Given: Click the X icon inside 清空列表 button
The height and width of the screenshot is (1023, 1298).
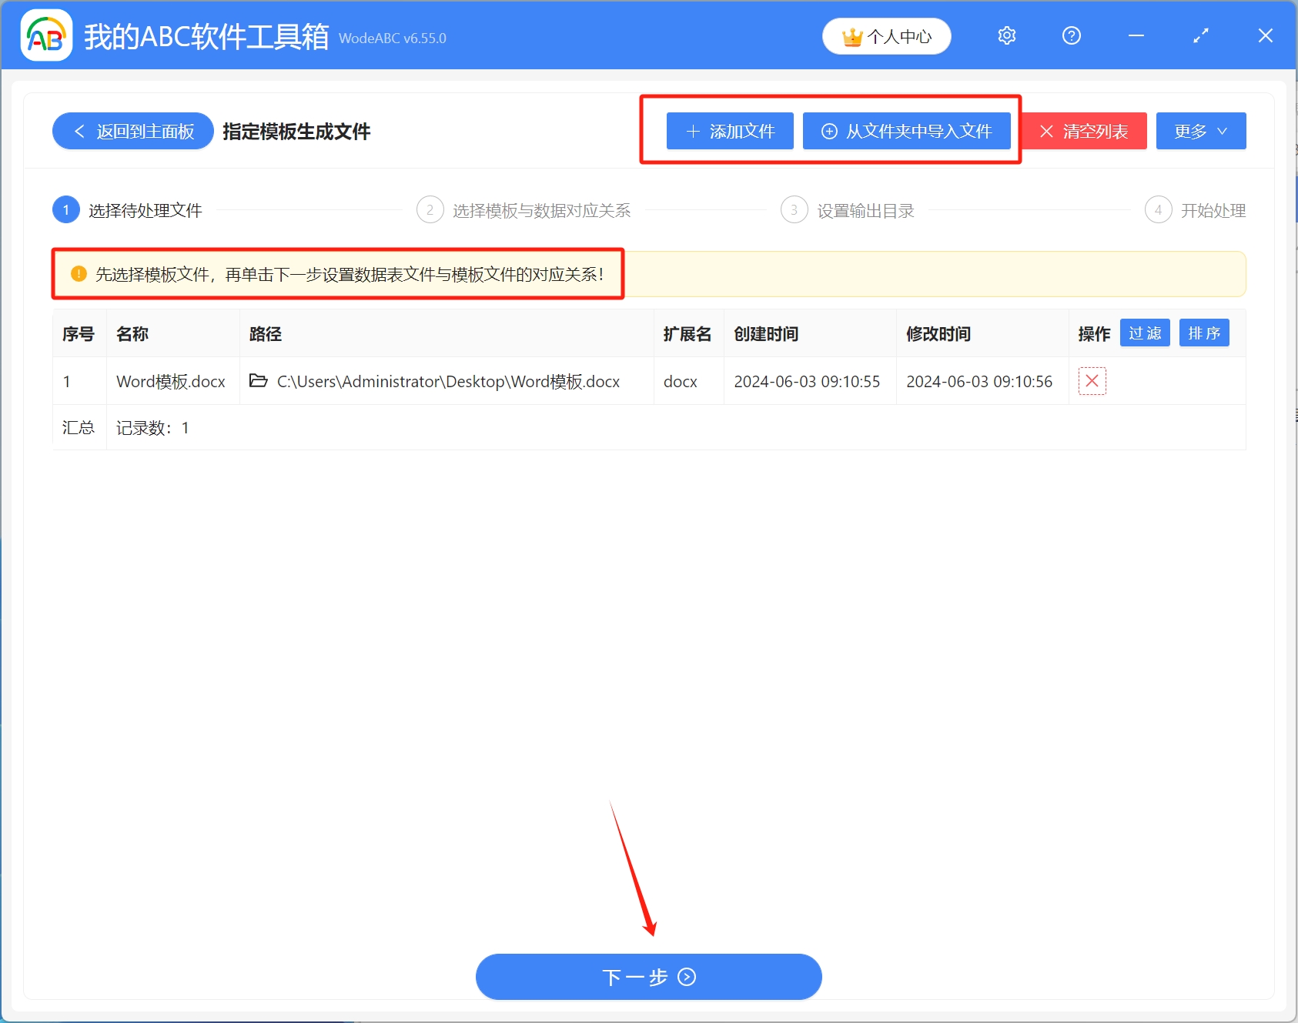Looking at the screenshot, I should pyautogui.click(x=1046, y=131).
